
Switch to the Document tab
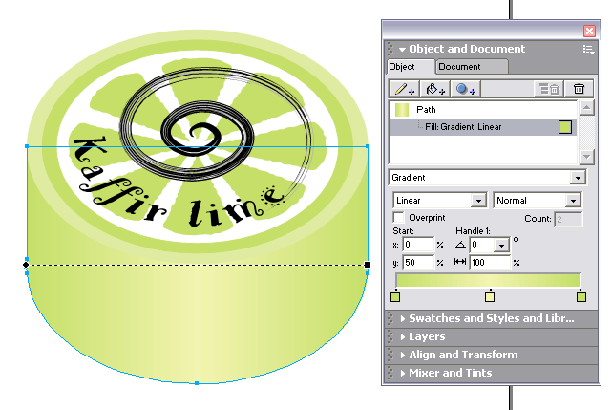(473, 67)
